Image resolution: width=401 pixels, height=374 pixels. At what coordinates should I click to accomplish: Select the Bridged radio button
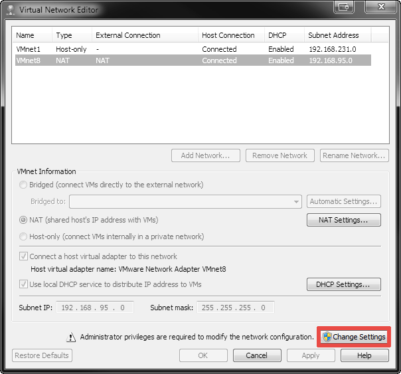click(23, 185)
